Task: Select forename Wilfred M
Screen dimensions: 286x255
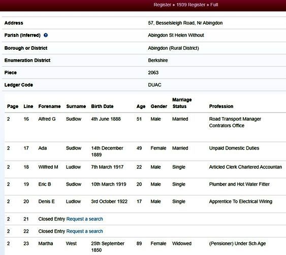Action: click(x=48, y=167)
